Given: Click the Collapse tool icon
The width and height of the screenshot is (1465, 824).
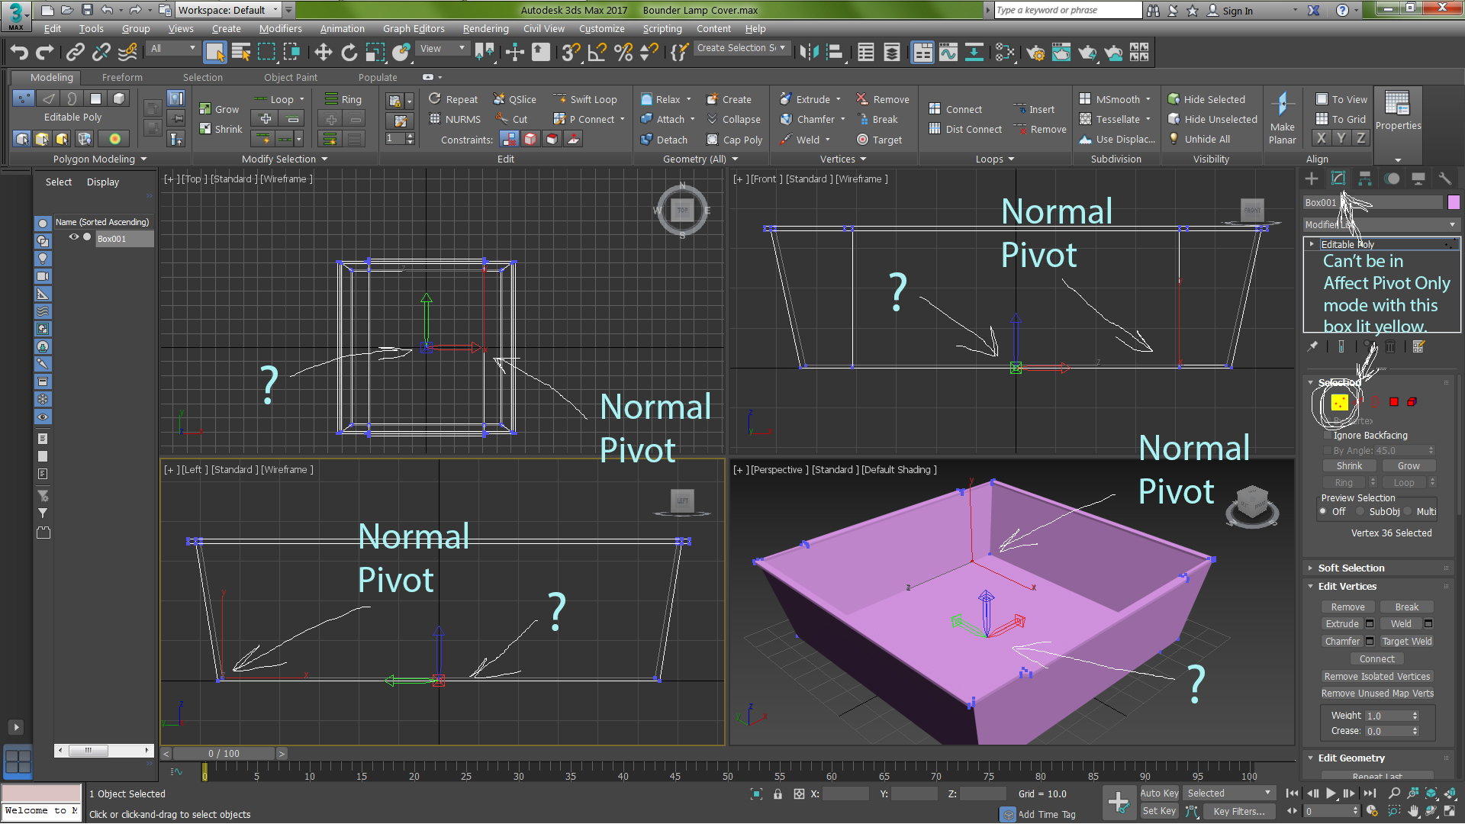Looking at the screenshot, I should pyautogui.click(x=710, y=119).
